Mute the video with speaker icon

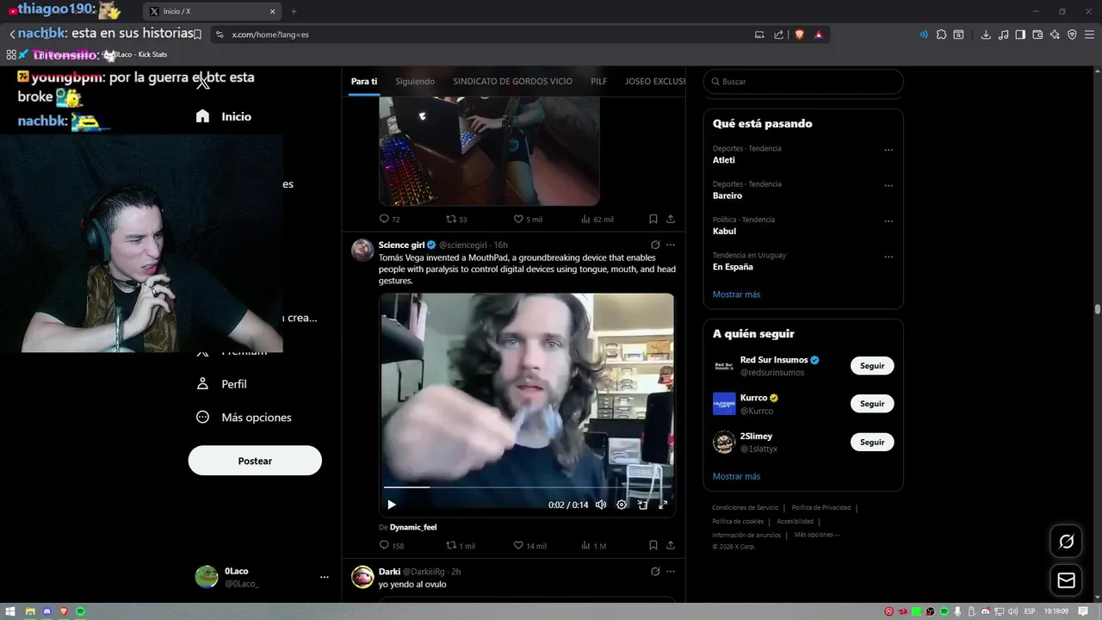pos(601,505)
